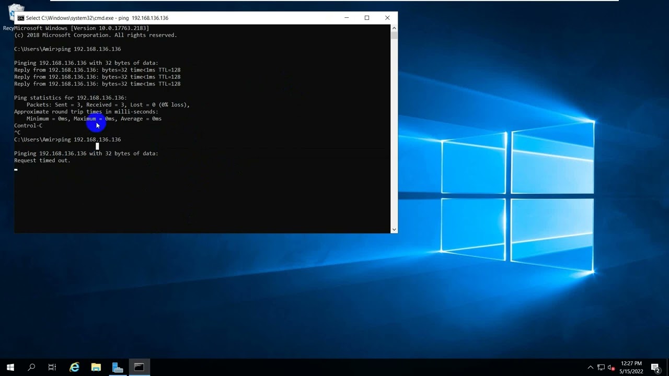The width and height of the screenshot is (669, 376).
Task: Open Server Manager from the taskbar
Action: pyautogui.click(x=118, y=367)
